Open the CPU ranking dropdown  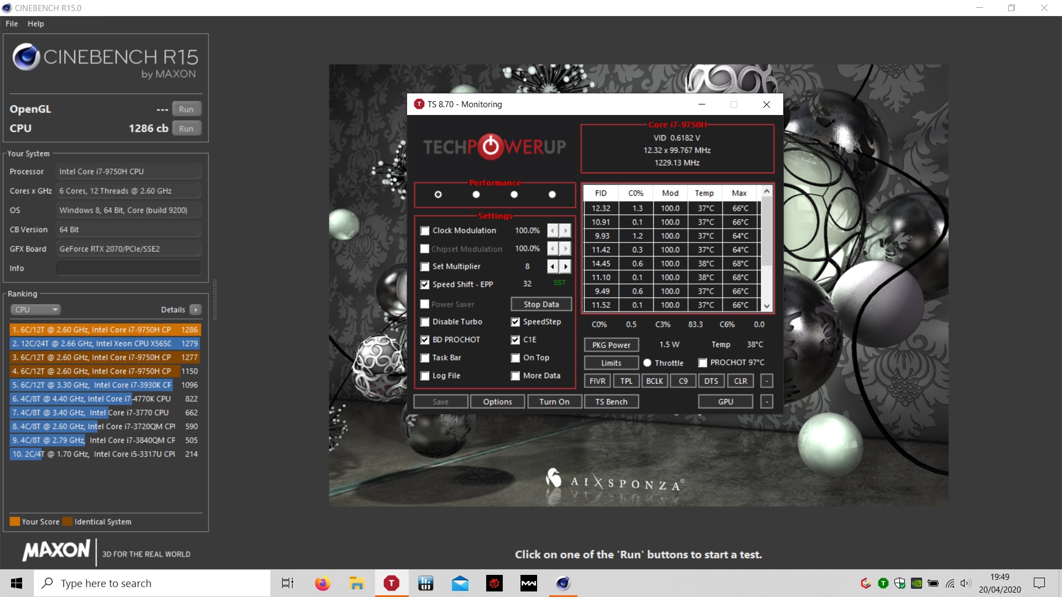(x=35, y=310)
